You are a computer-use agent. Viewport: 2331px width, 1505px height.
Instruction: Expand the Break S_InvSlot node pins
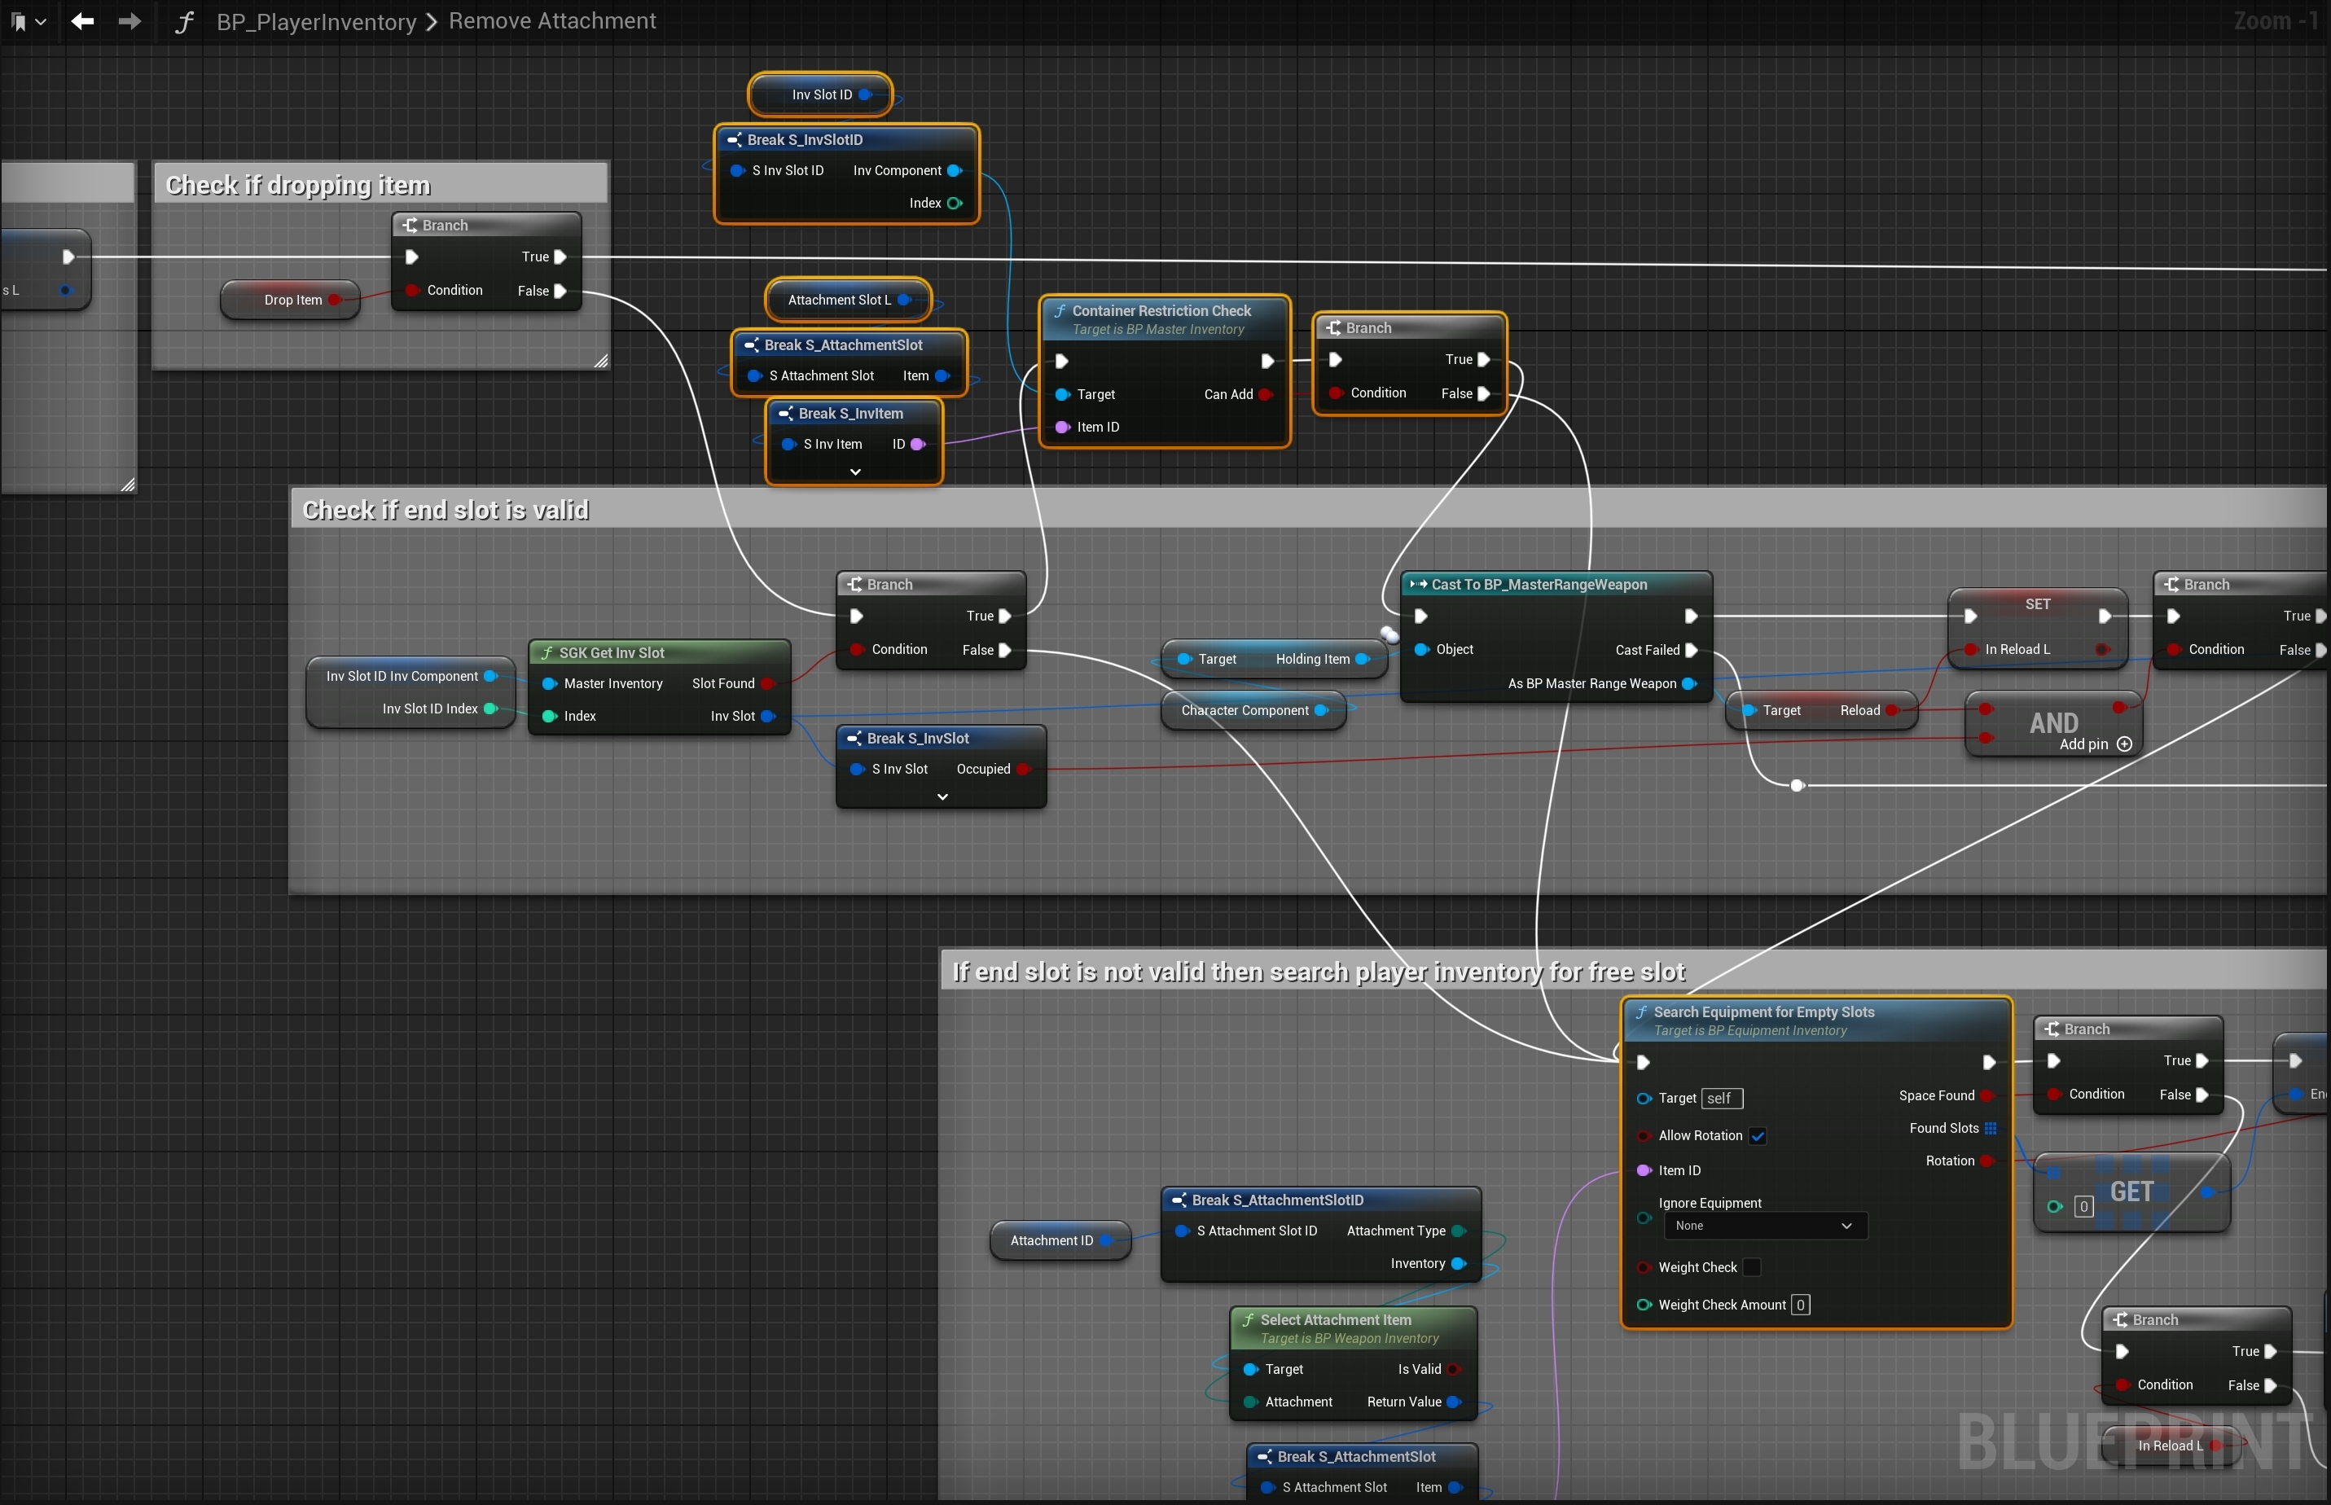(x=942, y=797)
